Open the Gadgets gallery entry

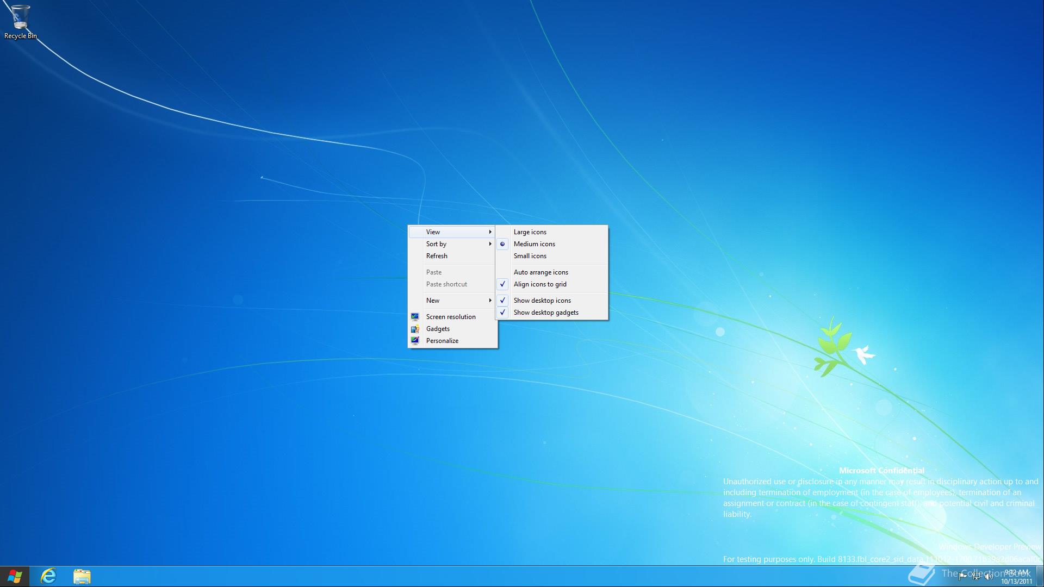coord(453,328)
